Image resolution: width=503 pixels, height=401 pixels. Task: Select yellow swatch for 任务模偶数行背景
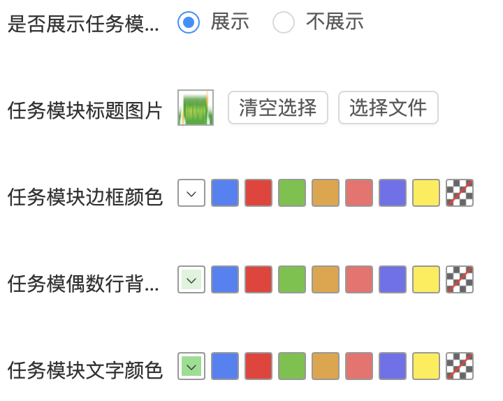click(426, 279)
